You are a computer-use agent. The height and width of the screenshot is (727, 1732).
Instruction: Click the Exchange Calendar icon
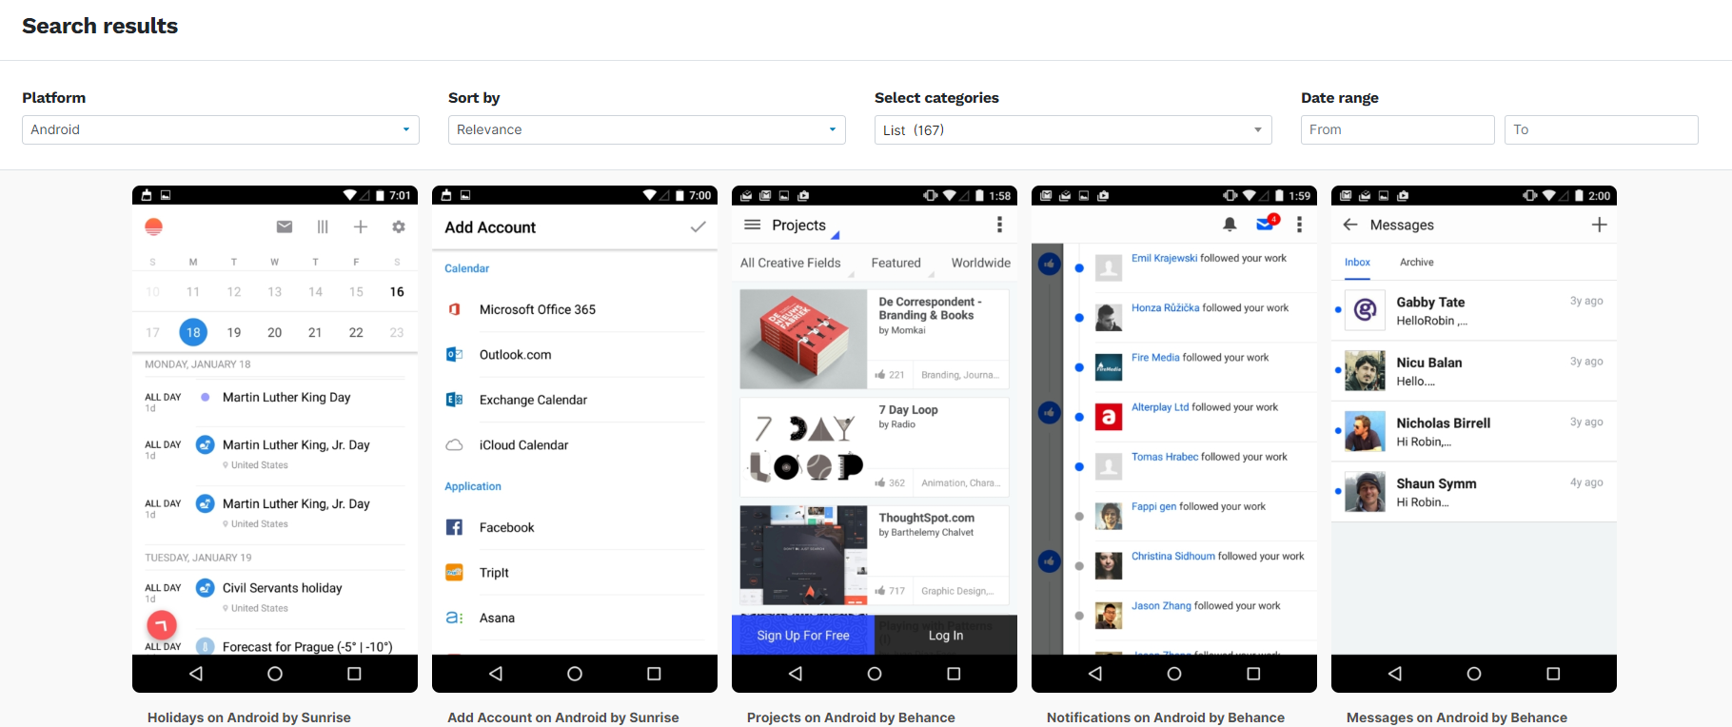(455, 400)
